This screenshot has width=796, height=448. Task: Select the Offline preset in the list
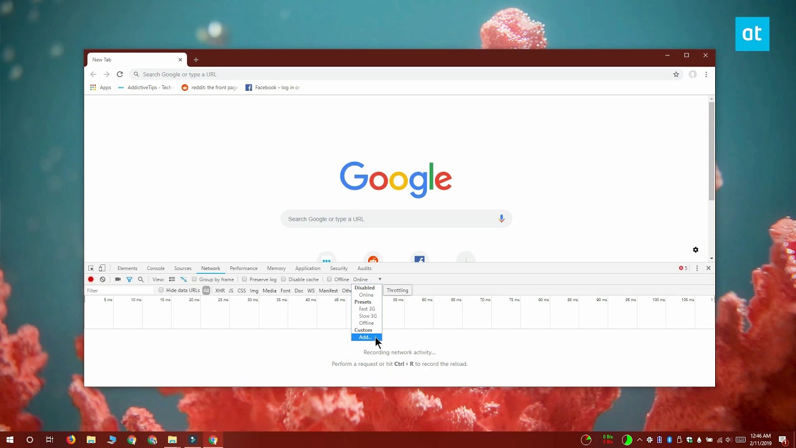pyautogui.click(x=366, y=323)
